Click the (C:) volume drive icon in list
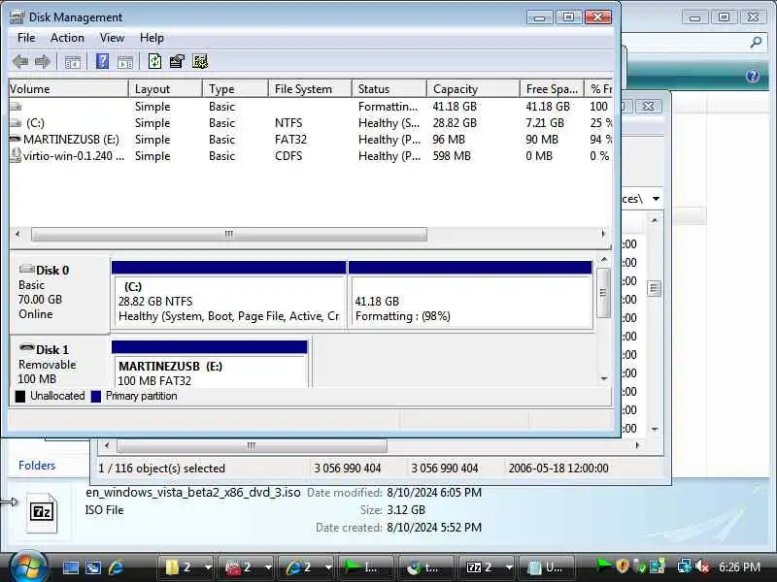This screenshot has width=777, height=582. (x=16, y=123)
